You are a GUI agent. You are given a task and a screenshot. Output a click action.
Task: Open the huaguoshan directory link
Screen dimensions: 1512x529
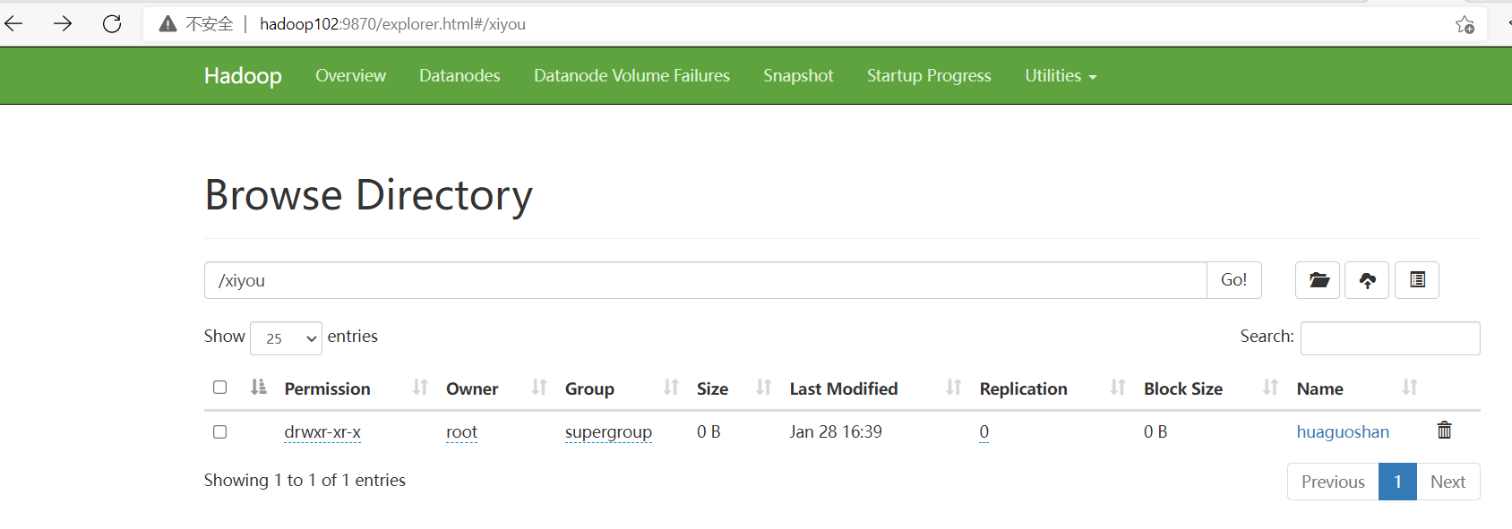point(1343,432)
